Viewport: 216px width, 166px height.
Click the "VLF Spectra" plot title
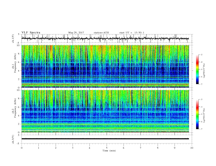pos(31,33)
